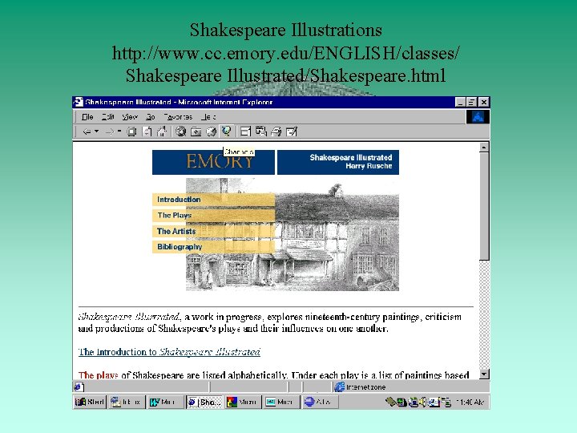Click the Back arrow toolbar button

click(x=87, y=132)
